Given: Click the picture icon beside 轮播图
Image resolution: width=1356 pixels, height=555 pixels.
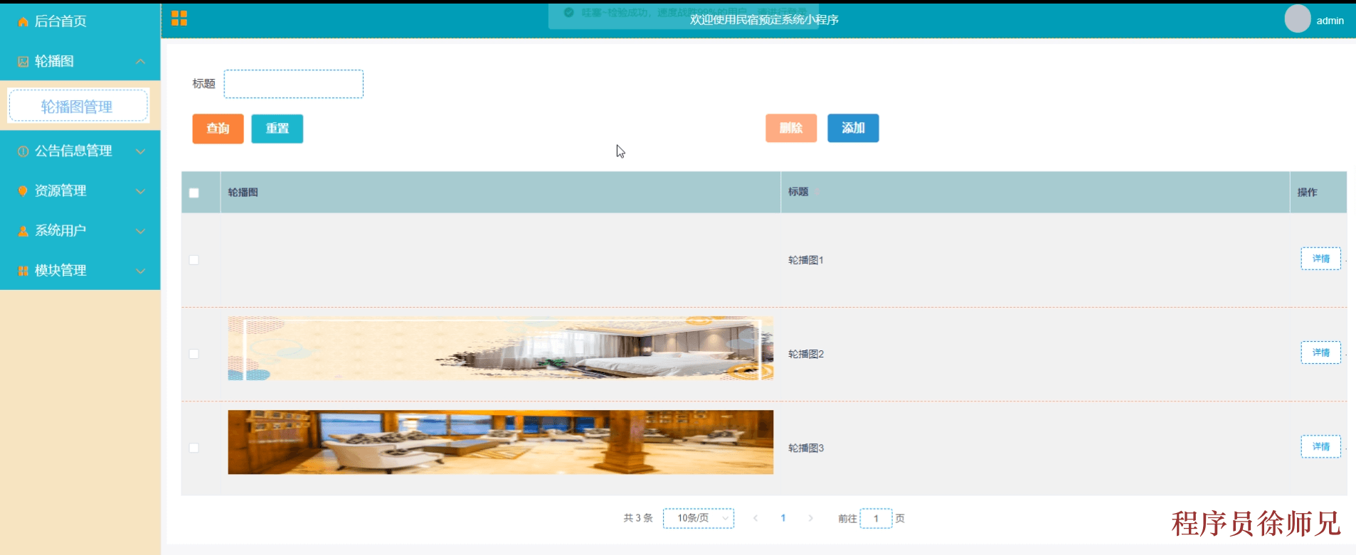Looking at the screenshot, I should [23, 62].
